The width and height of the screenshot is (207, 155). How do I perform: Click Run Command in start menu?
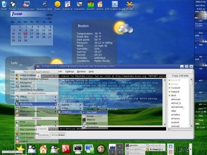(x=36, y=130)
